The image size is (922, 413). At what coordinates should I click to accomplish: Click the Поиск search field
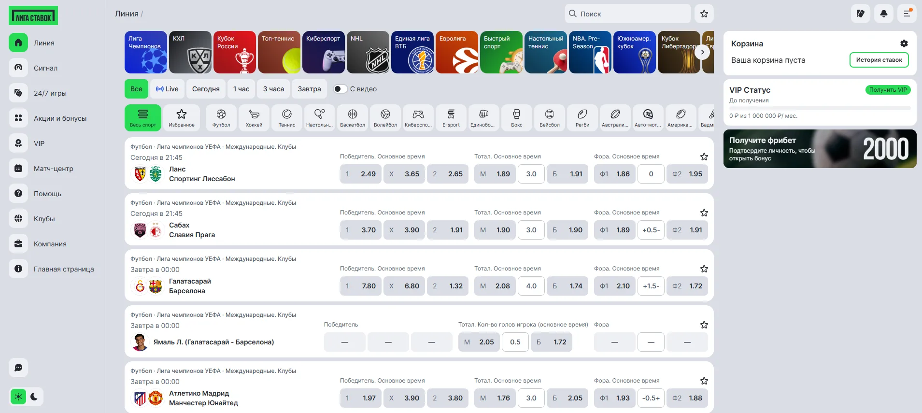pos(628,14)
